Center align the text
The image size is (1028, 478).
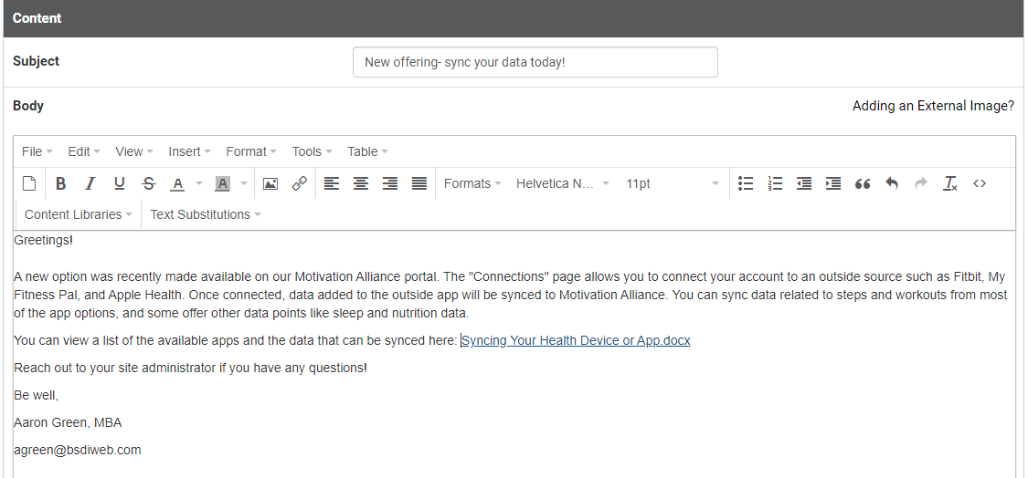(361, 183)
